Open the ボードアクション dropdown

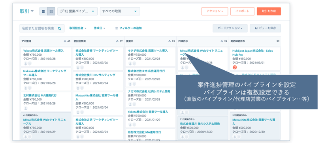point(230,28)
